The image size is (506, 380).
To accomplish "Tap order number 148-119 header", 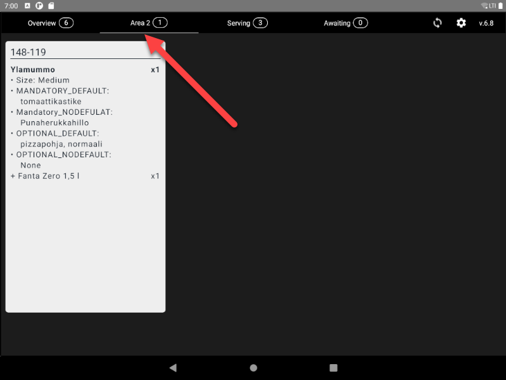I will pyautogui.click(x=28, y=52).
